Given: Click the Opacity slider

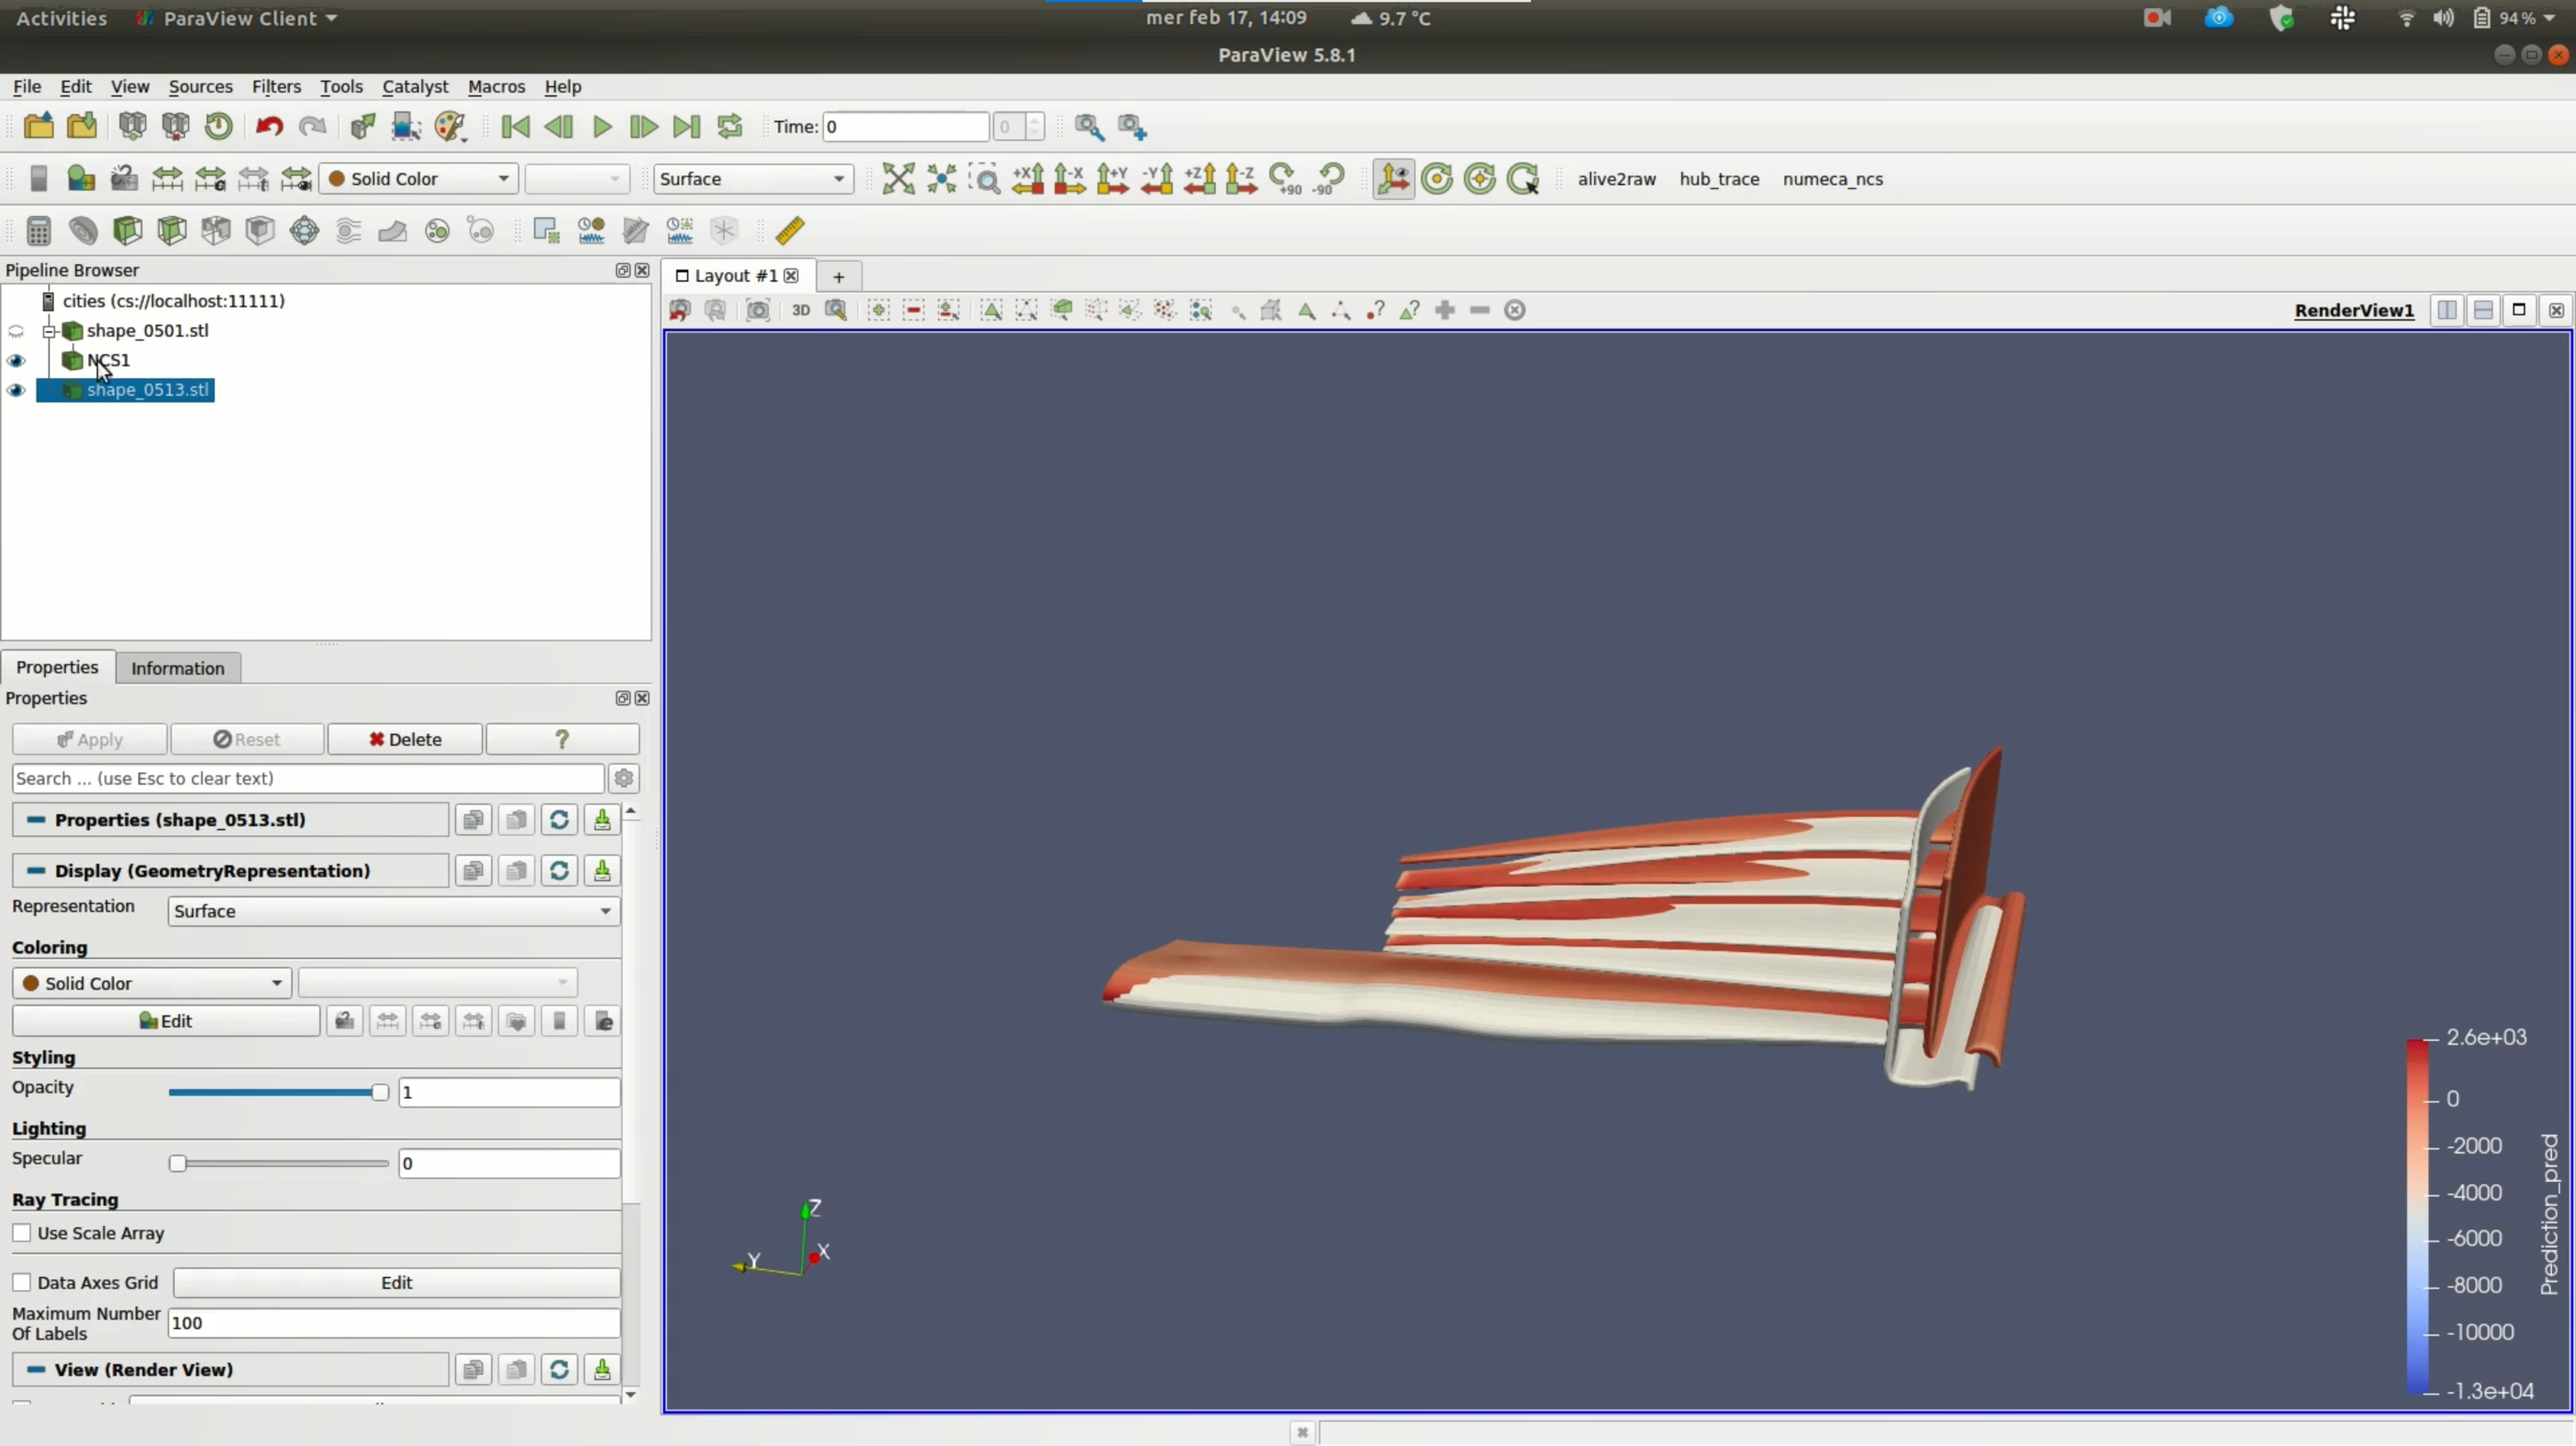Looking at the screenshot, I should click(278, 1092).
